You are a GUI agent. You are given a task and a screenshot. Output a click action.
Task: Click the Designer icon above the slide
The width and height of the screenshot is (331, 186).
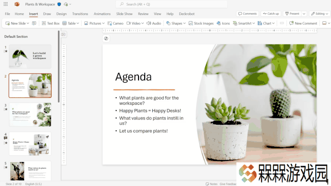tap(106, 39)
